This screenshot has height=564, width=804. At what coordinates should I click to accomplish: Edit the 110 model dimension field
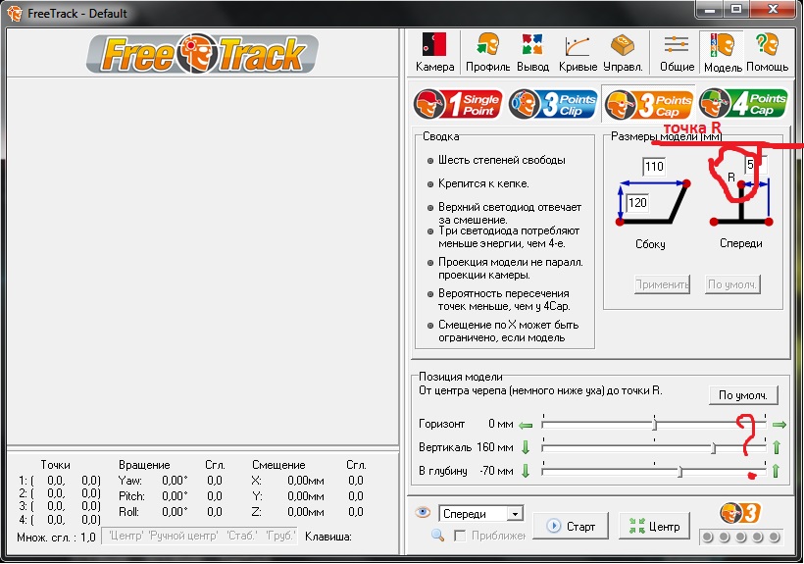coord(654,166)
